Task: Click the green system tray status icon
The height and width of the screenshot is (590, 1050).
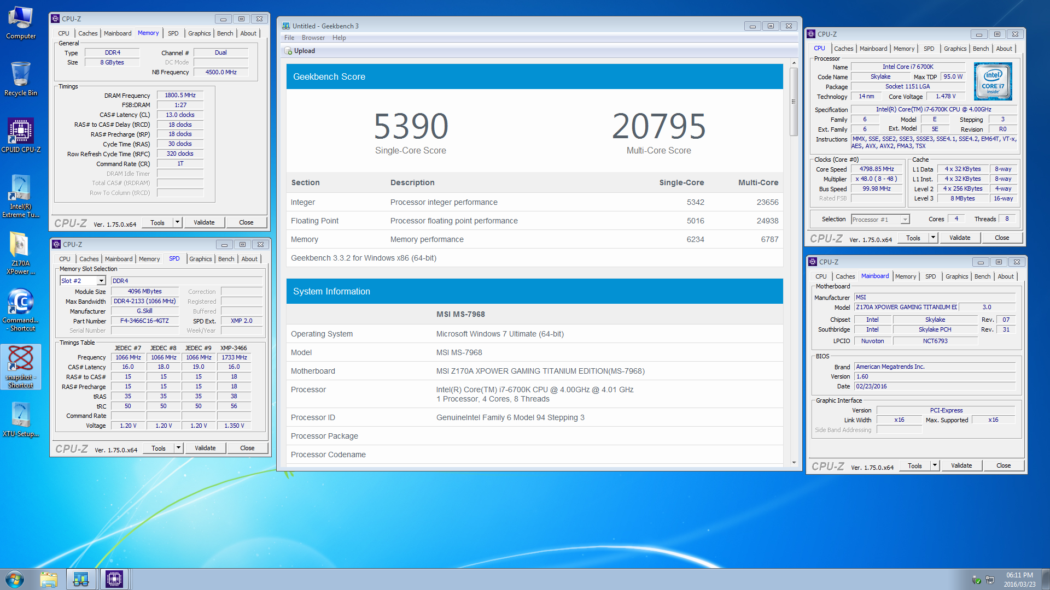Action: (976, 580)
